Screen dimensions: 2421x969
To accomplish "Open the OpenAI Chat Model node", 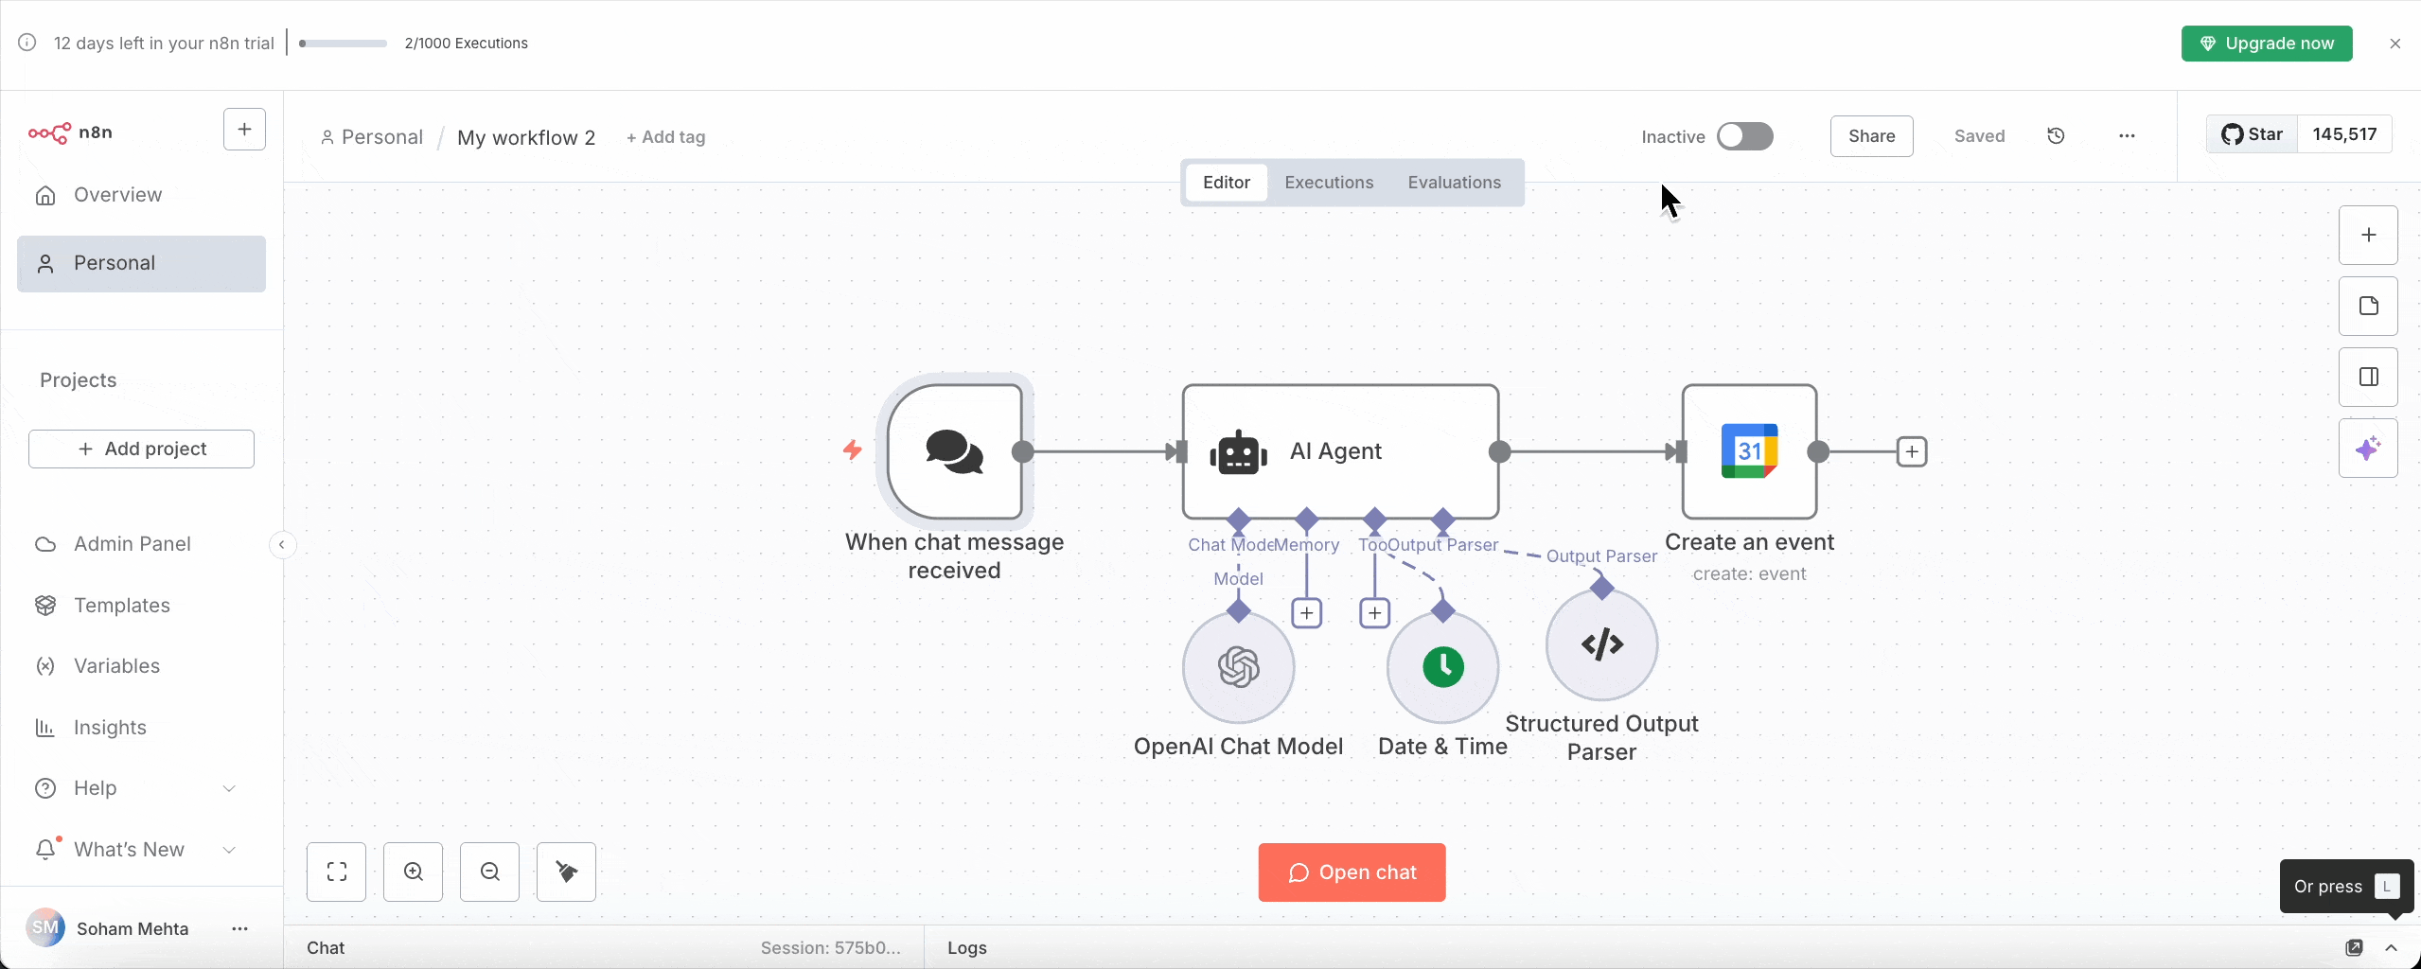I will pyautogui.click(x=1238, y=668).
